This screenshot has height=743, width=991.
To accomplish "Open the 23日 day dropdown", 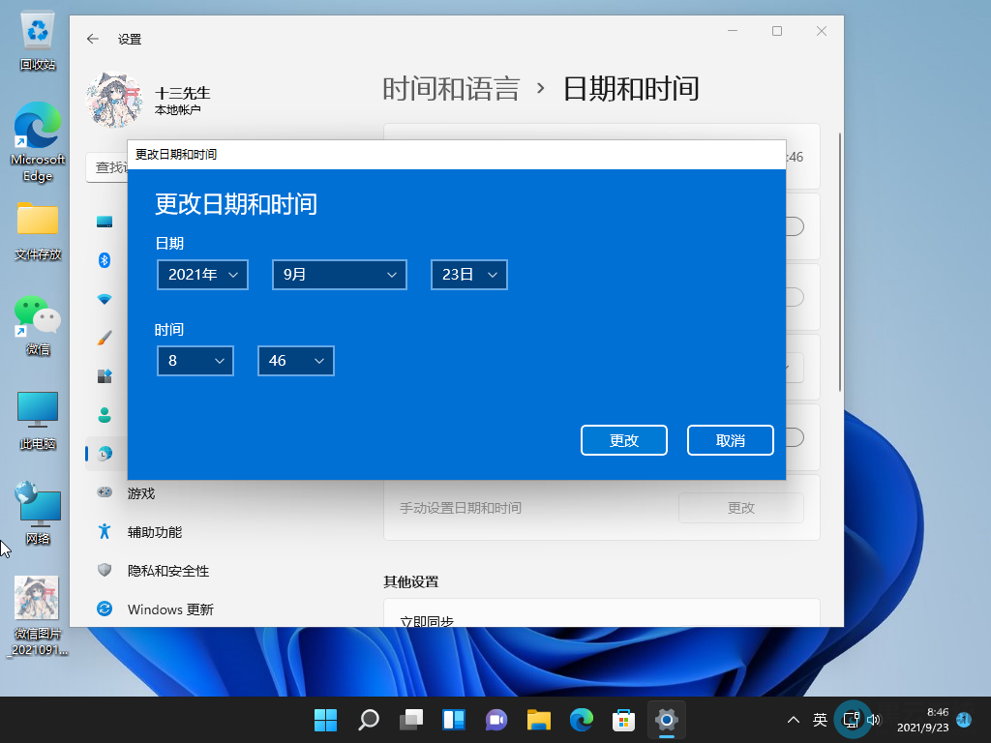I will [x=468, y=275].
